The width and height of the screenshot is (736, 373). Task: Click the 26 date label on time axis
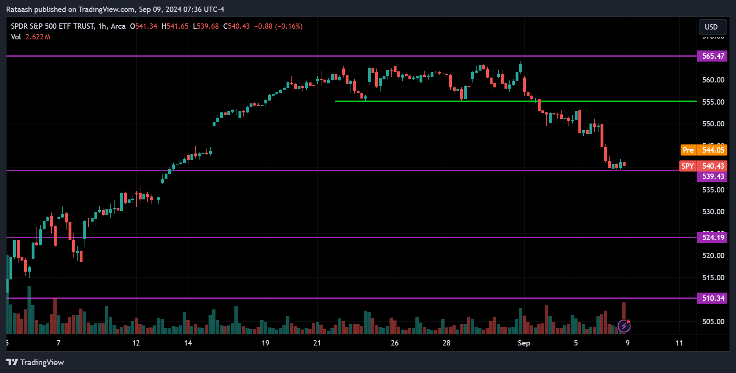(x=394, y=343)
